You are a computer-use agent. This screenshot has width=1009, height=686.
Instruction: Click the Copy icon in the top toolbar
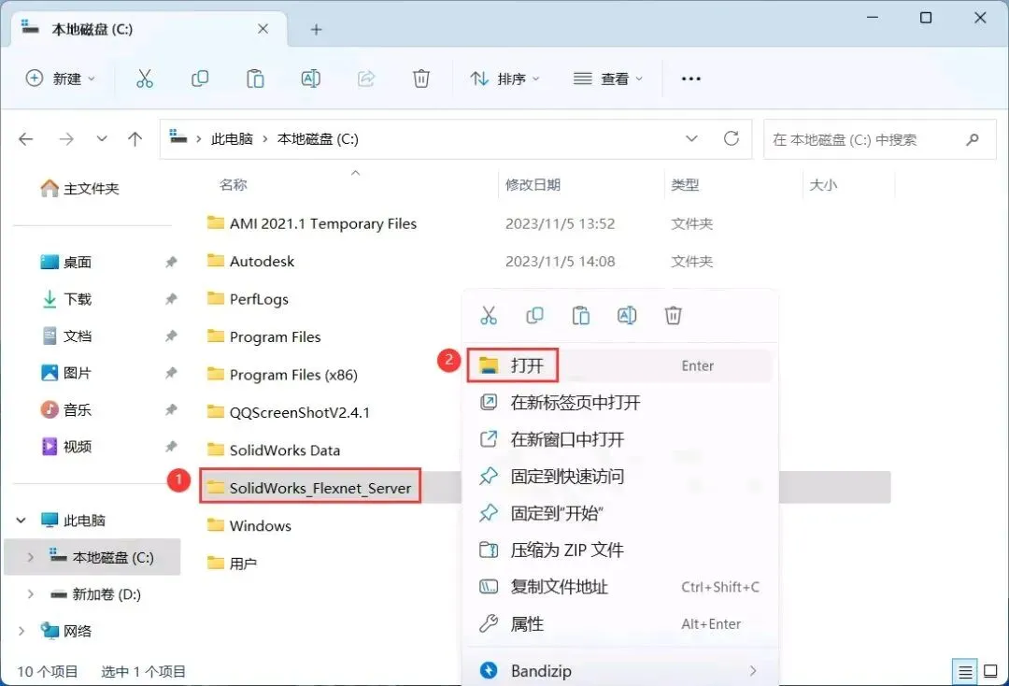(x=200, y=79)
